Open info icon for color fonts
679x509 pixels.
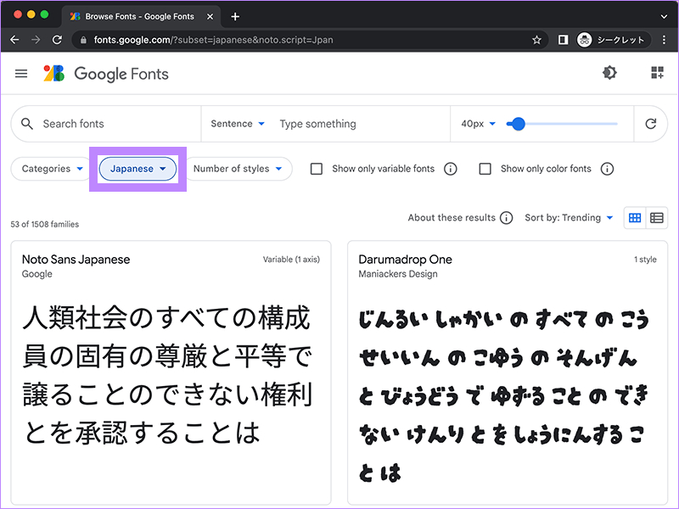(607, 169)
